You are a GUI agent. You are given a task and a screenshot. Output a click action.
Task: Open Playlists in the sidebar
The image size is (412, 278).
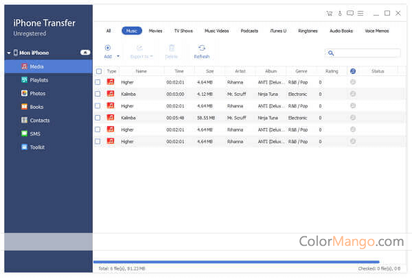click(x=41, y=80)
